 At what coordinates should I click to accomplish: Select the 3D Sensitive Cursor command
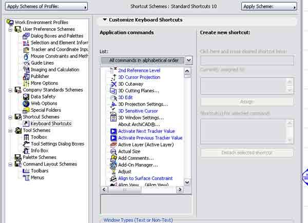(138, 111)
